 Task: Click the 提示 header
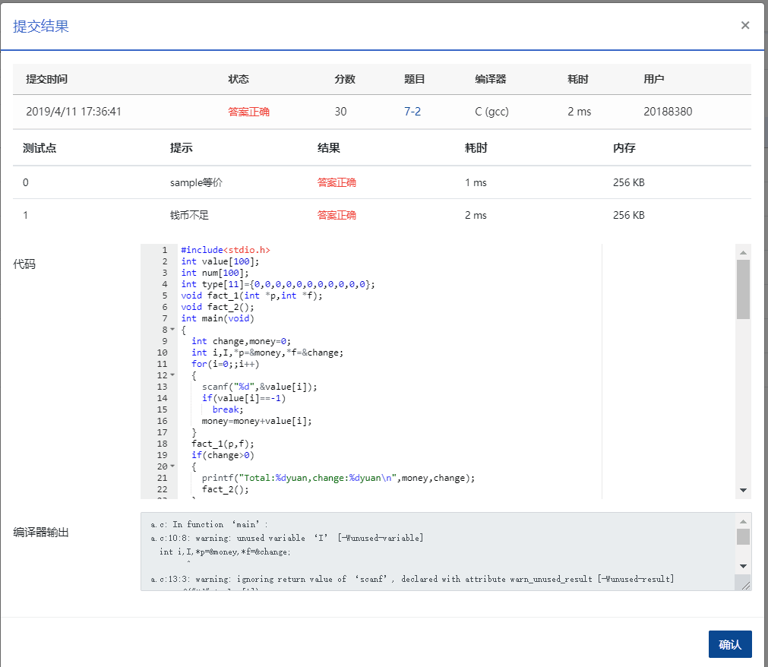[x=182, y=148]
